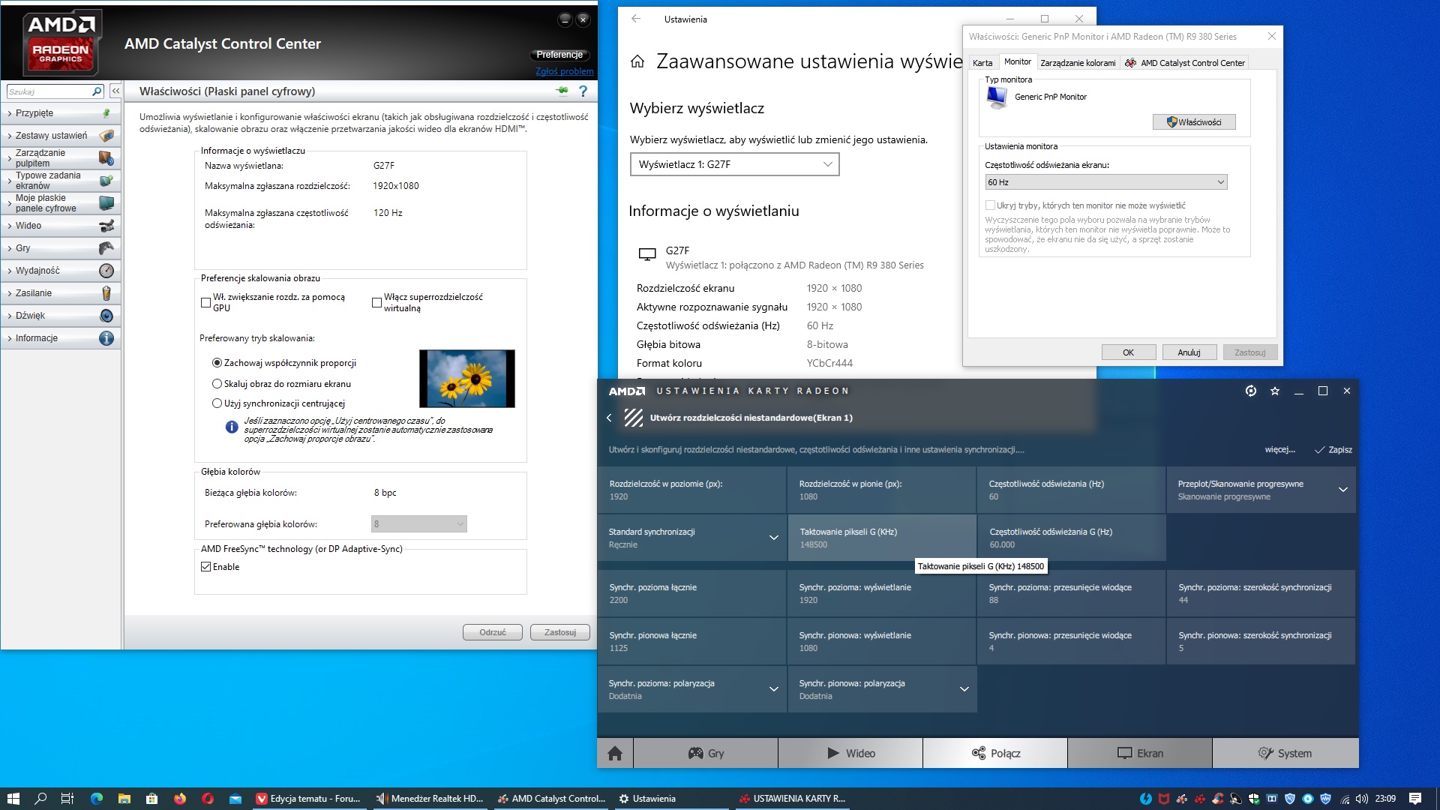
Task: Check Ukryj tryby monitor checkbox
Action: coord(990,205)
